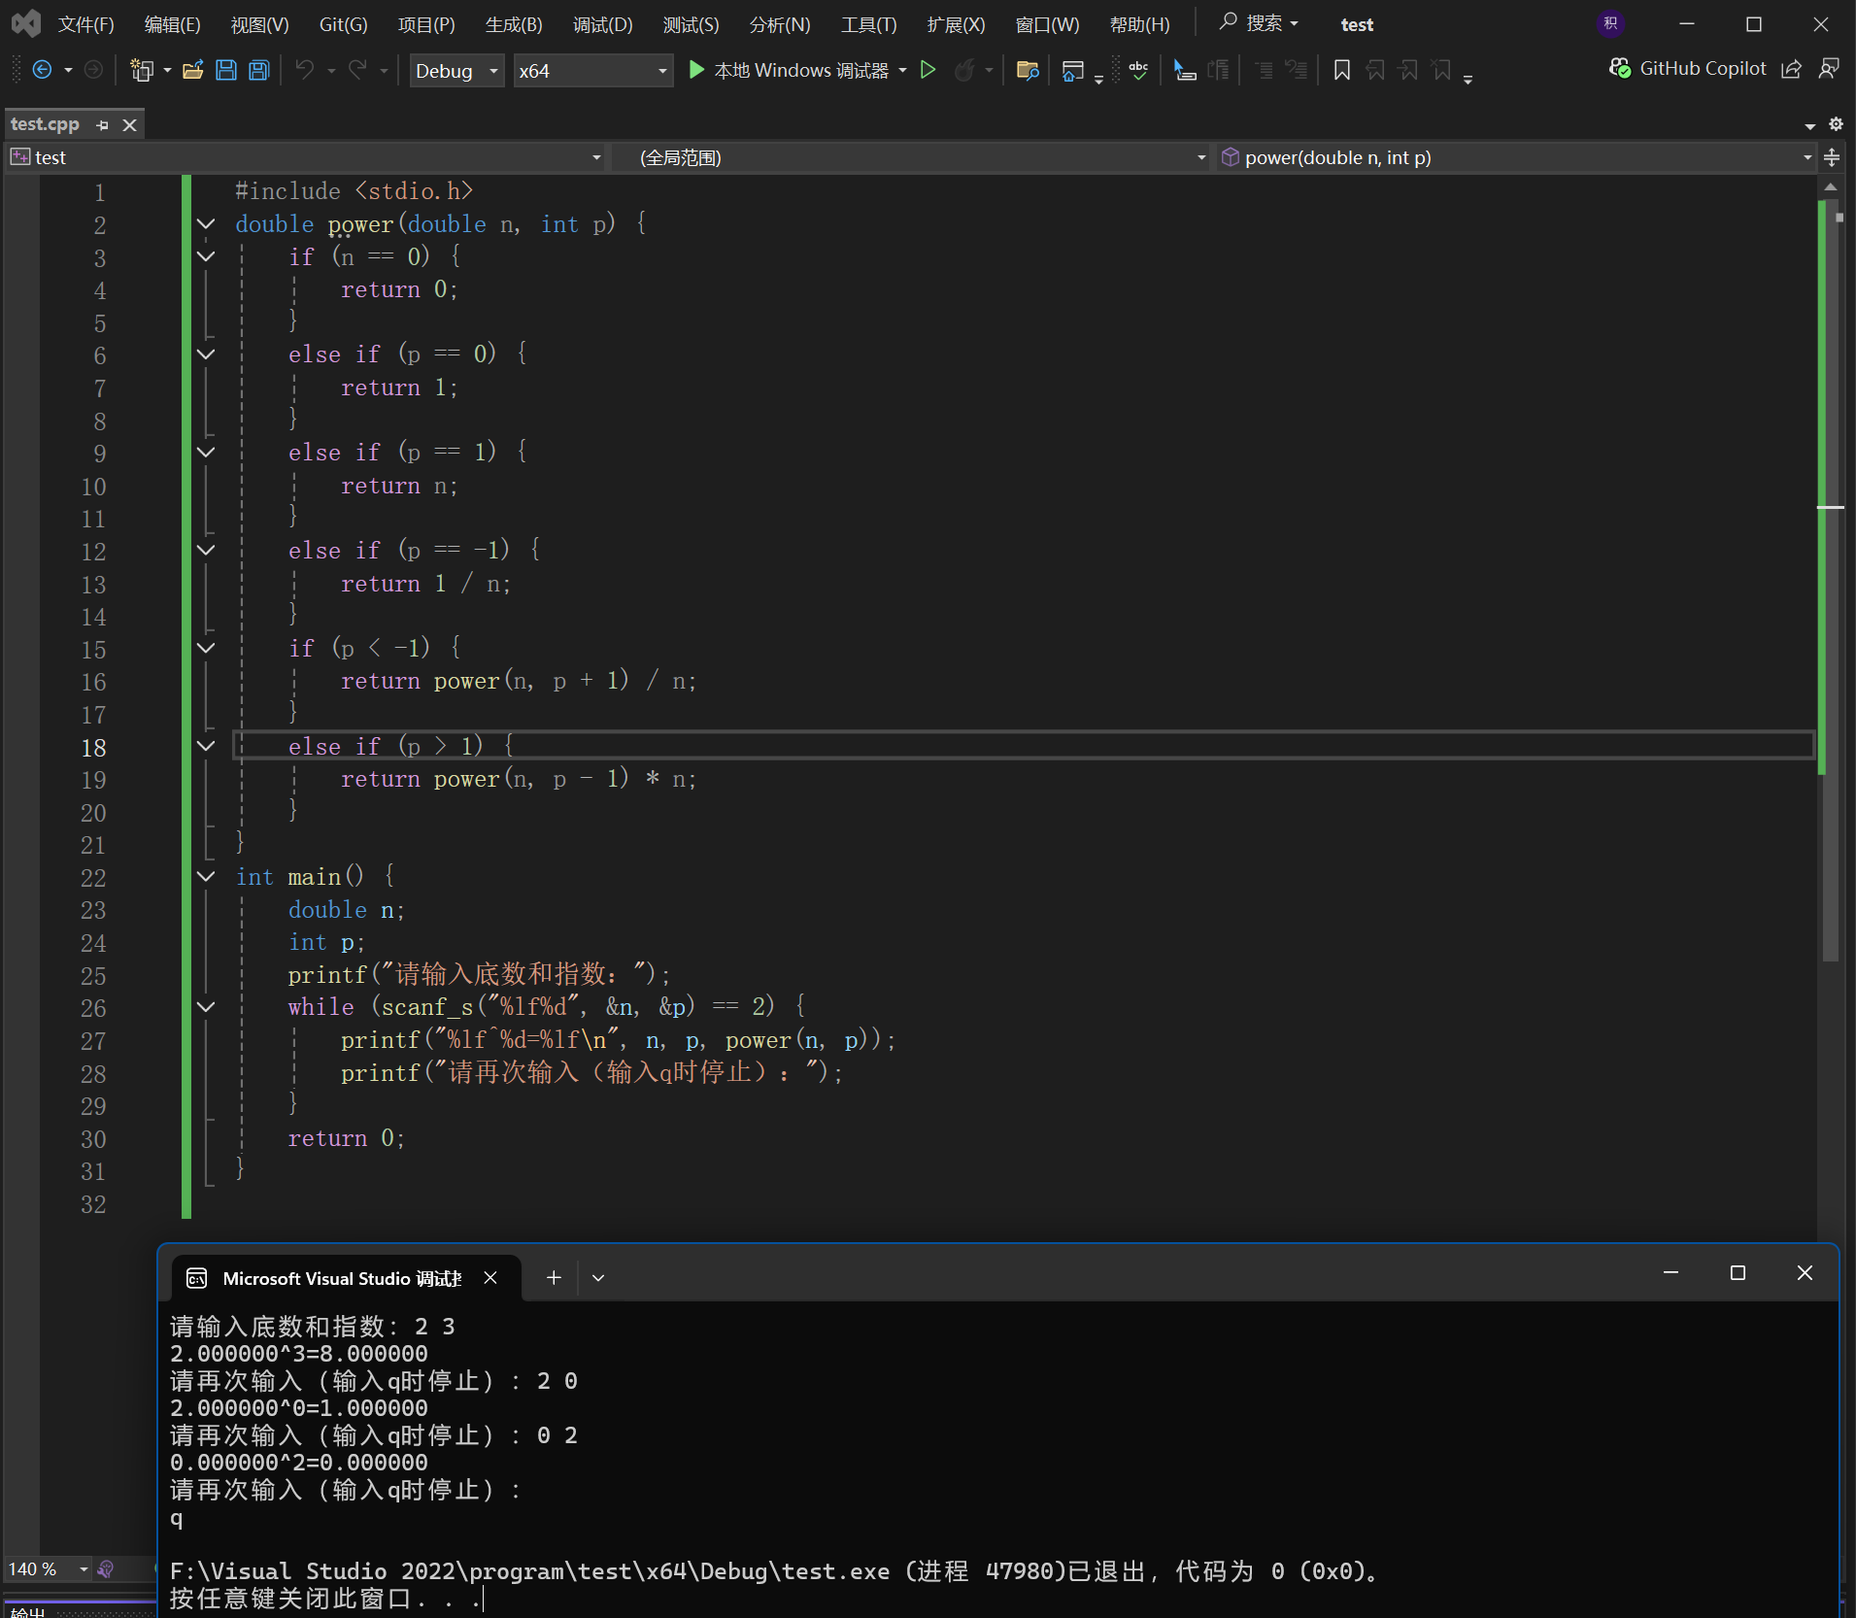
Task: Click the 搜索 search button
Action: click(1259, 23)
